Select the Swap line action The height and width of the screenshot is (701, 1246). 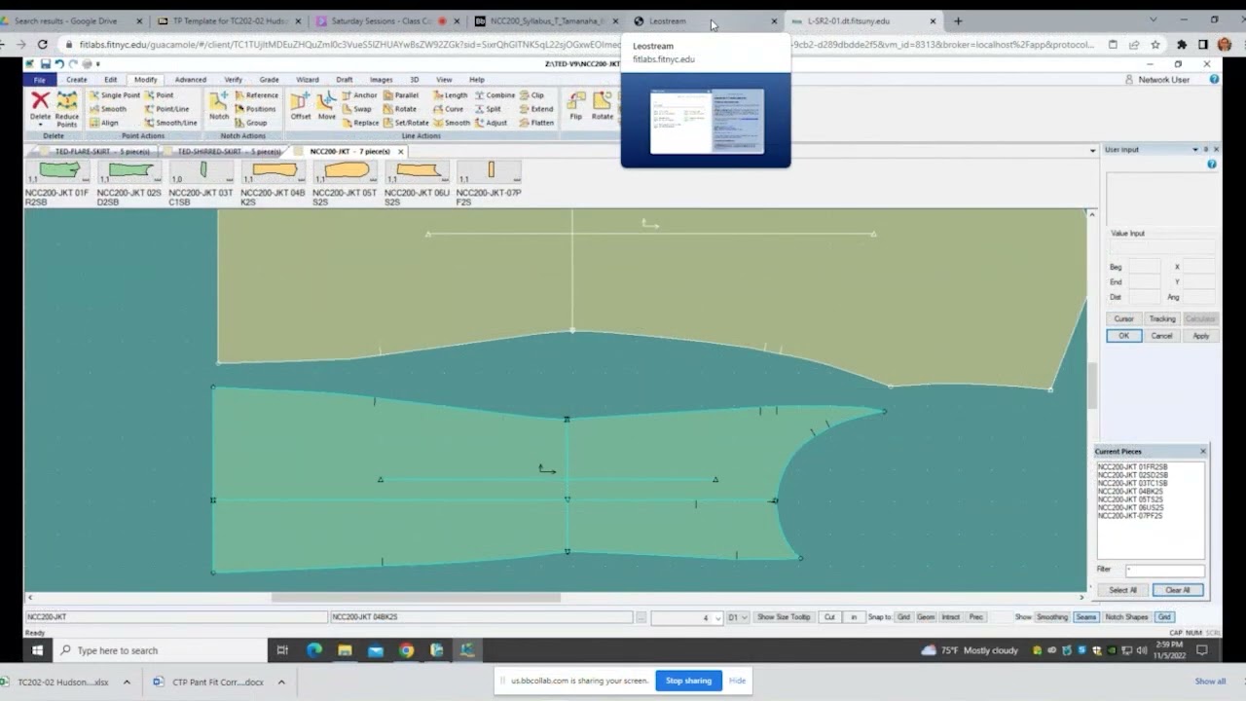[356, 109]
